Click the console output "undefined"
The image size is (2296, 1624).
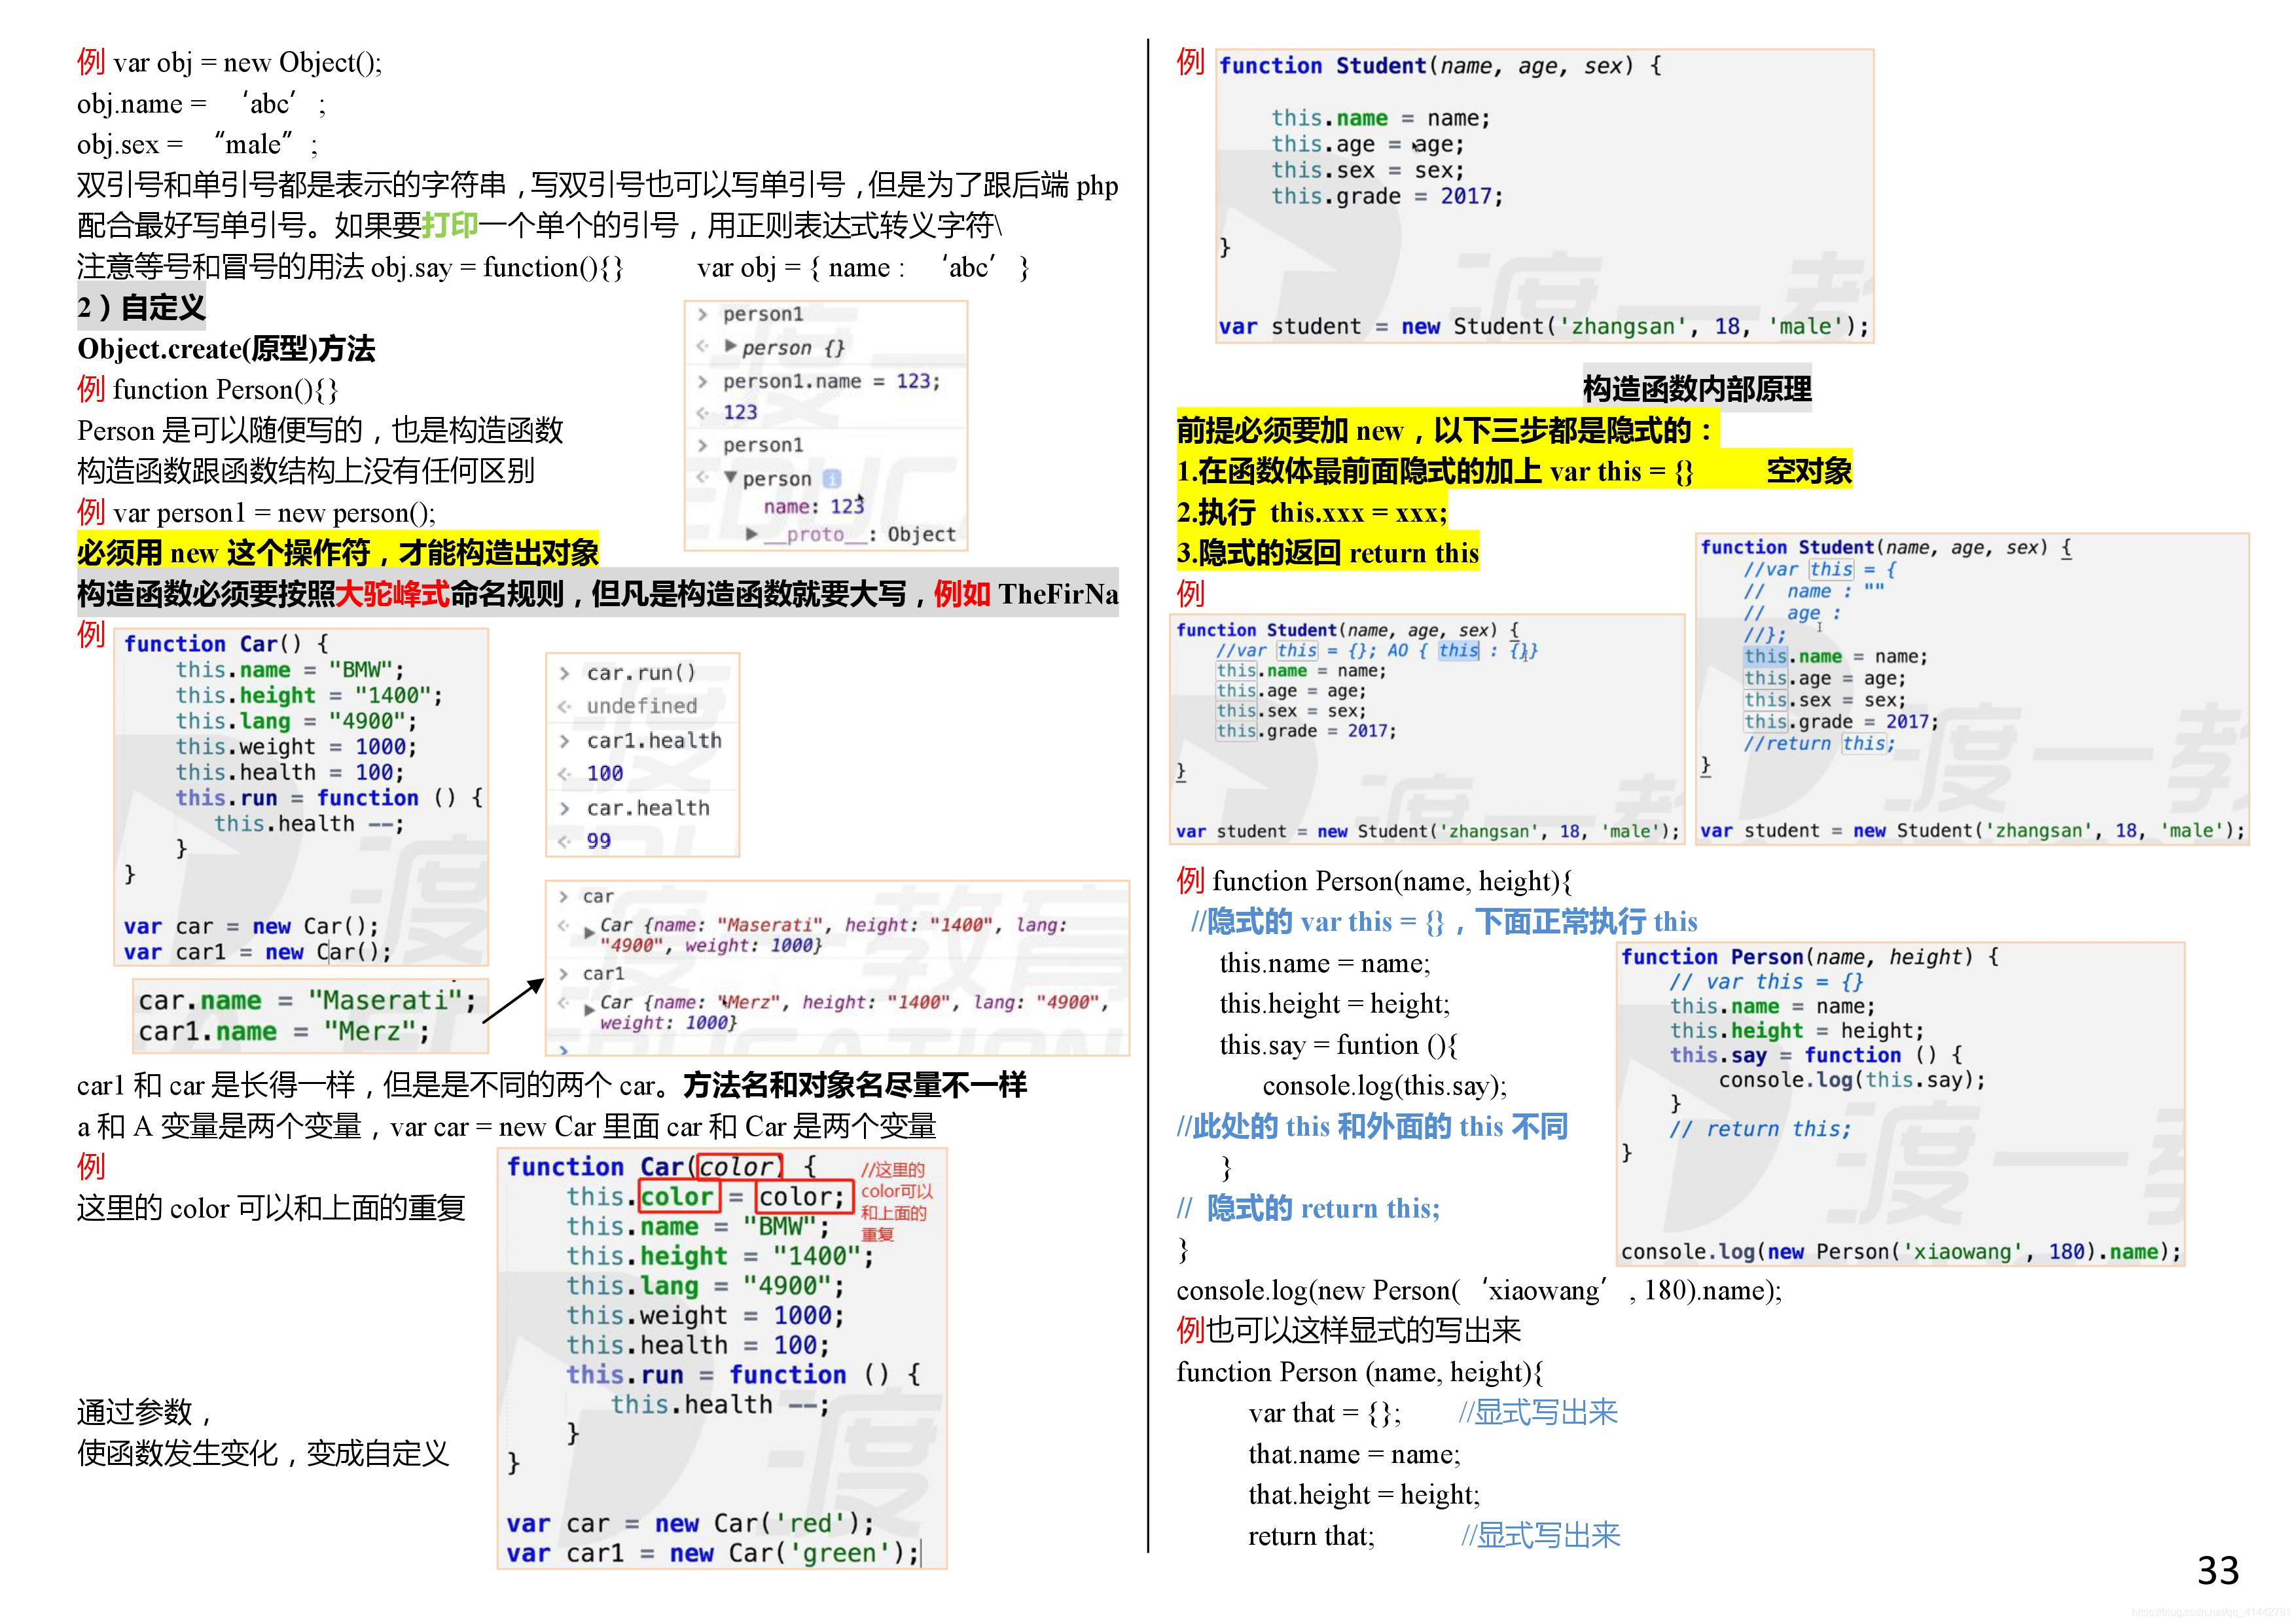[x=641, y=706]
